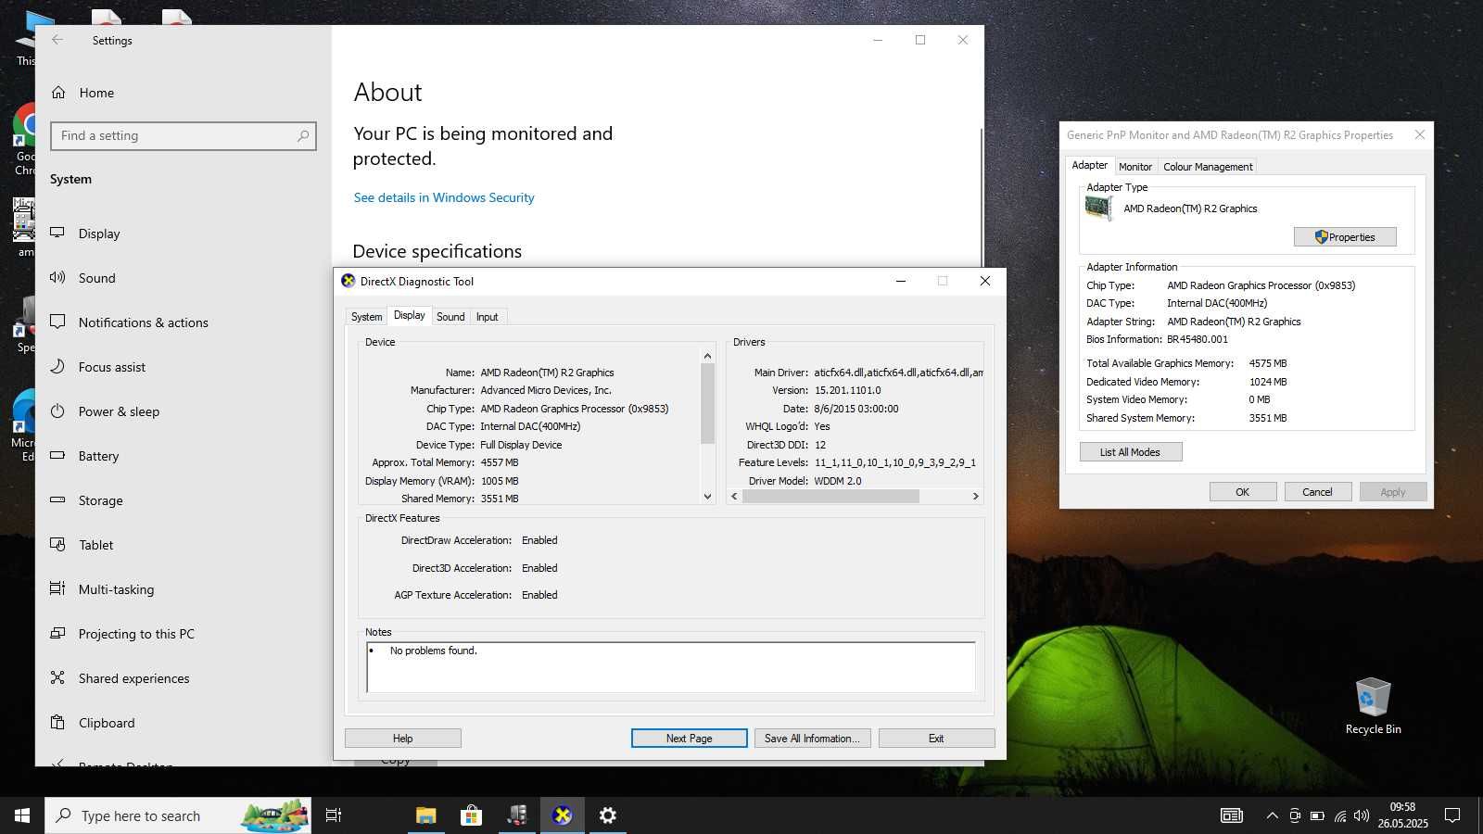Open Notifications & actions settings
1483x834 pixels.
pyautogui.click(x=144, y=322)
